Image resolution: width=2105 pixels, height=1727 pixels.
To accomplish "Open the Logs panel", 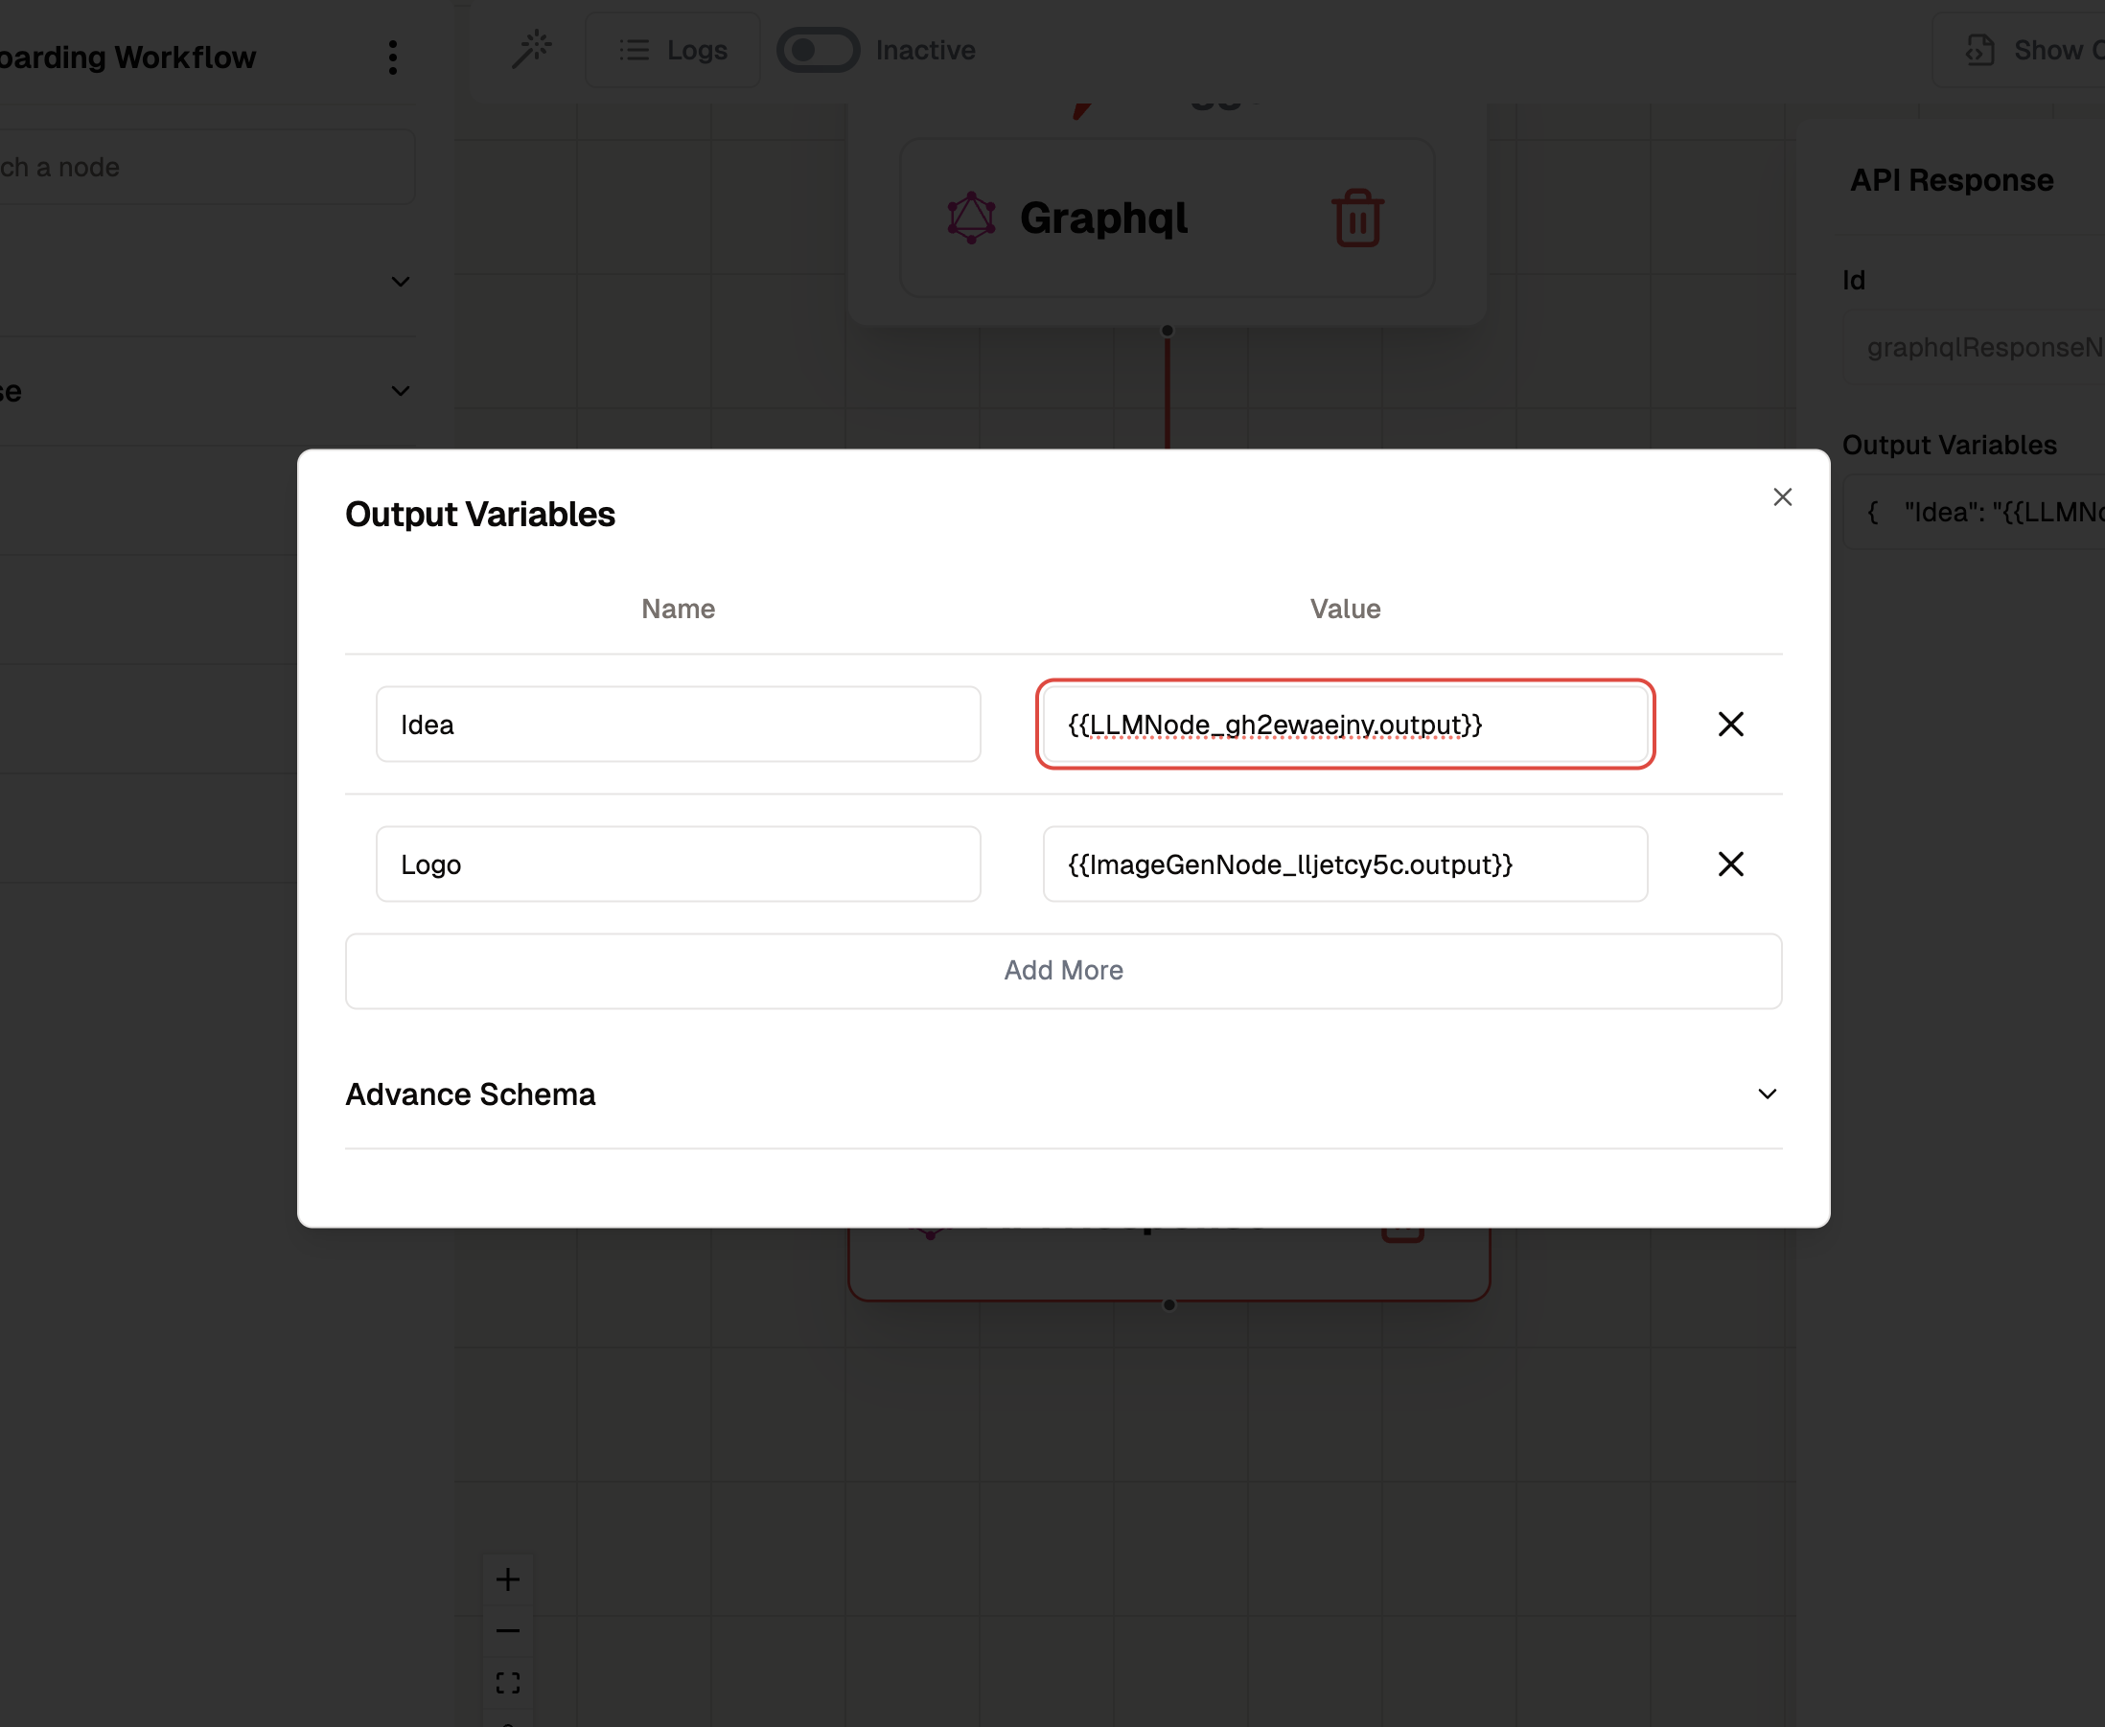I will tap(674, 50).
